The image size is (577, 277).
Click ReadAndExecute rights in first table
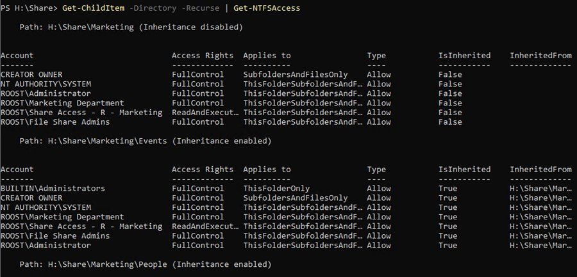point(205,113)
